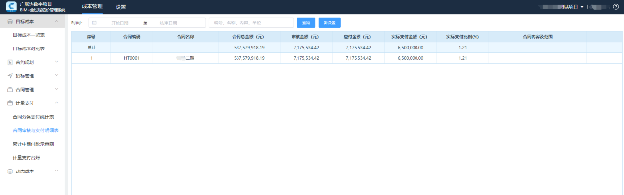Focus the 编号、名称、内容、单位 search box
This screenshot has width=624, height=195.
[x=251, y=23]
